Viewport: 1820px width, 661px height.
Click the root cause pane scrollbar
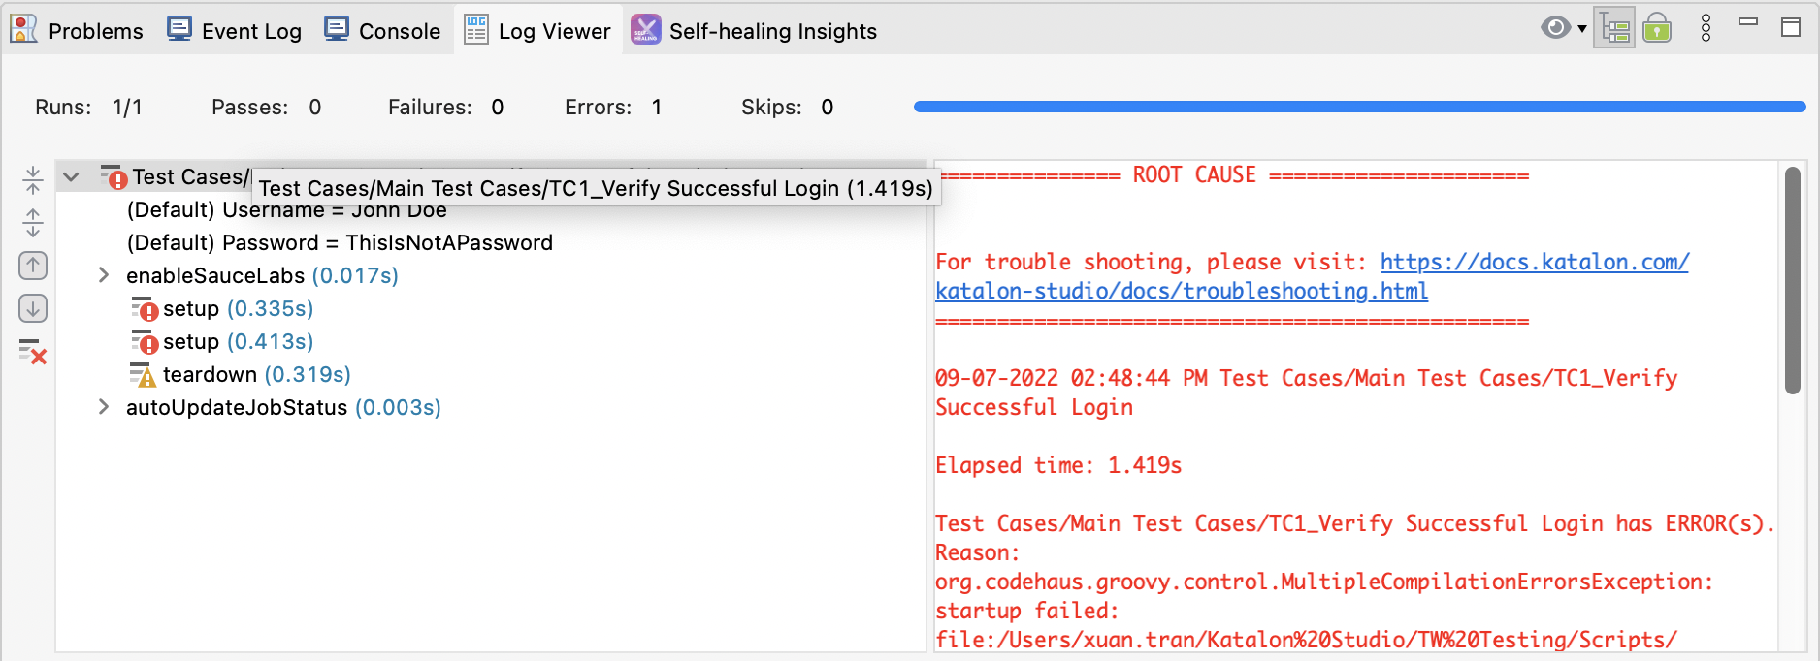click(1792, 281)
